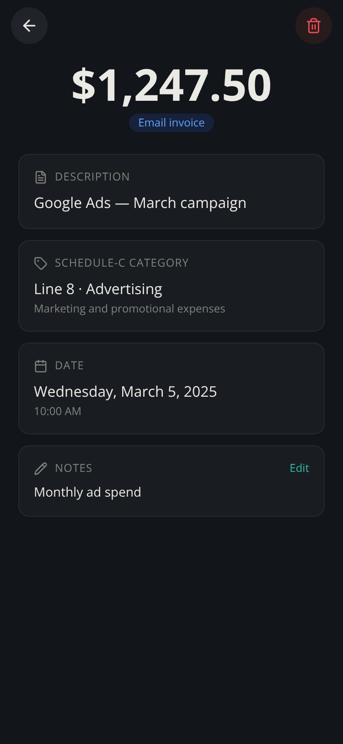The height and width of the screenshot is (744, 343).
Task: Tap the empty area of the Notes card
Action: tap(229, 492)
